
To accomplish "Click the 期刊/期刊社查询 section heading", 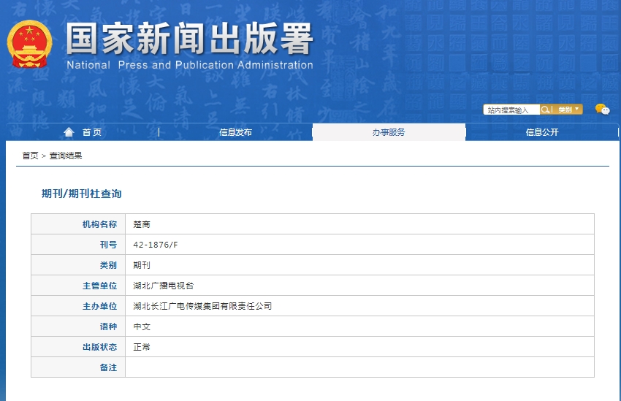I will [x=81, y=194].
